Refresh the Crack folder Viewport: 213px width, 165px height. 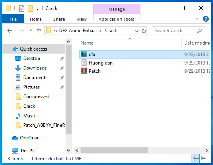[x=143, y=31]
